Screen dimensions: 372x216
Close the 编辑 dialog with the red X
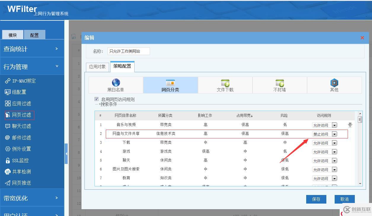[x=362, y=38]
